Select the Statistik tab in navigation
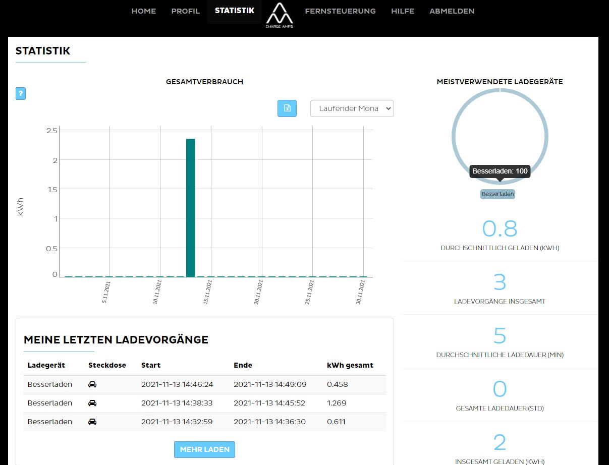Viewport: 609px width, 465px height. 235,11
